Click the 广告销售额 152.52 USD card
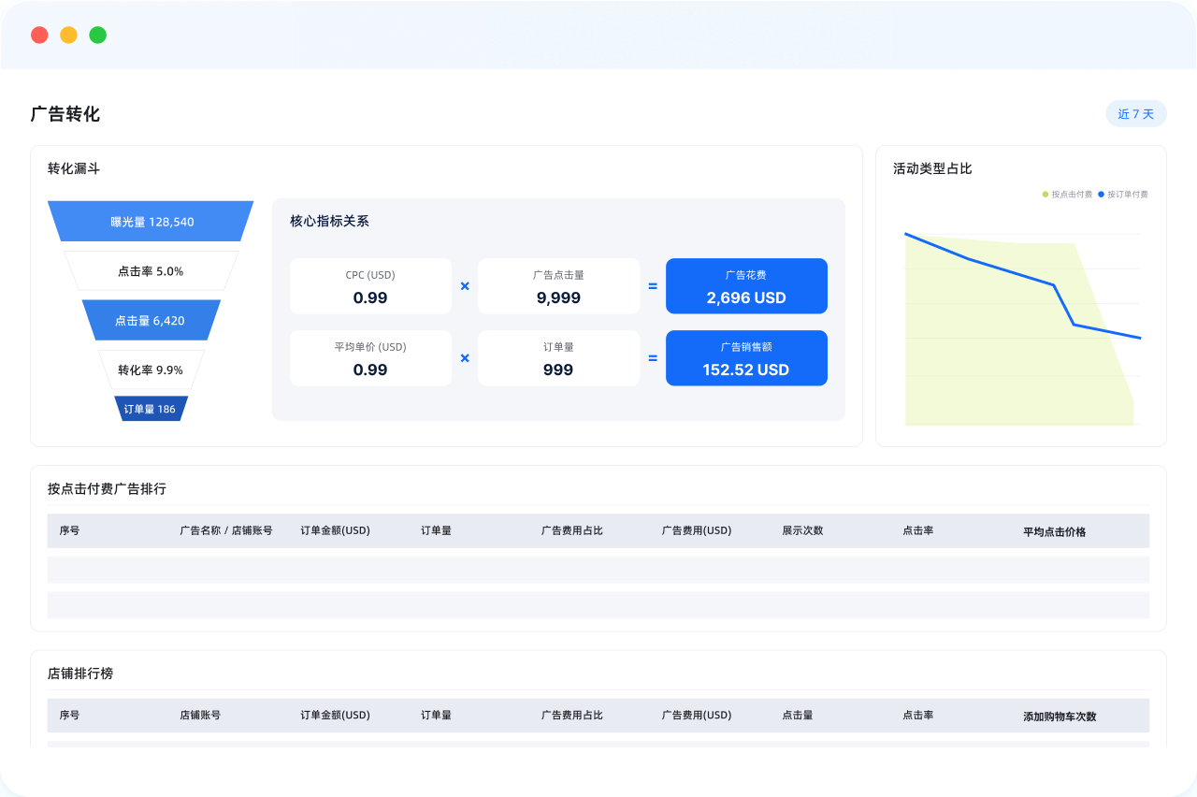Image resolution: width=1197 pixels, height=797 pixels. [x=746, y=358]
